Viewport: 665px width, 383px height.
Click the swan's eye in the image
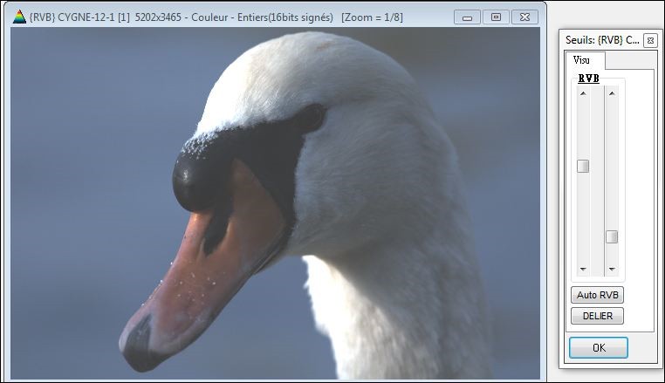click(x=311, y=117)
